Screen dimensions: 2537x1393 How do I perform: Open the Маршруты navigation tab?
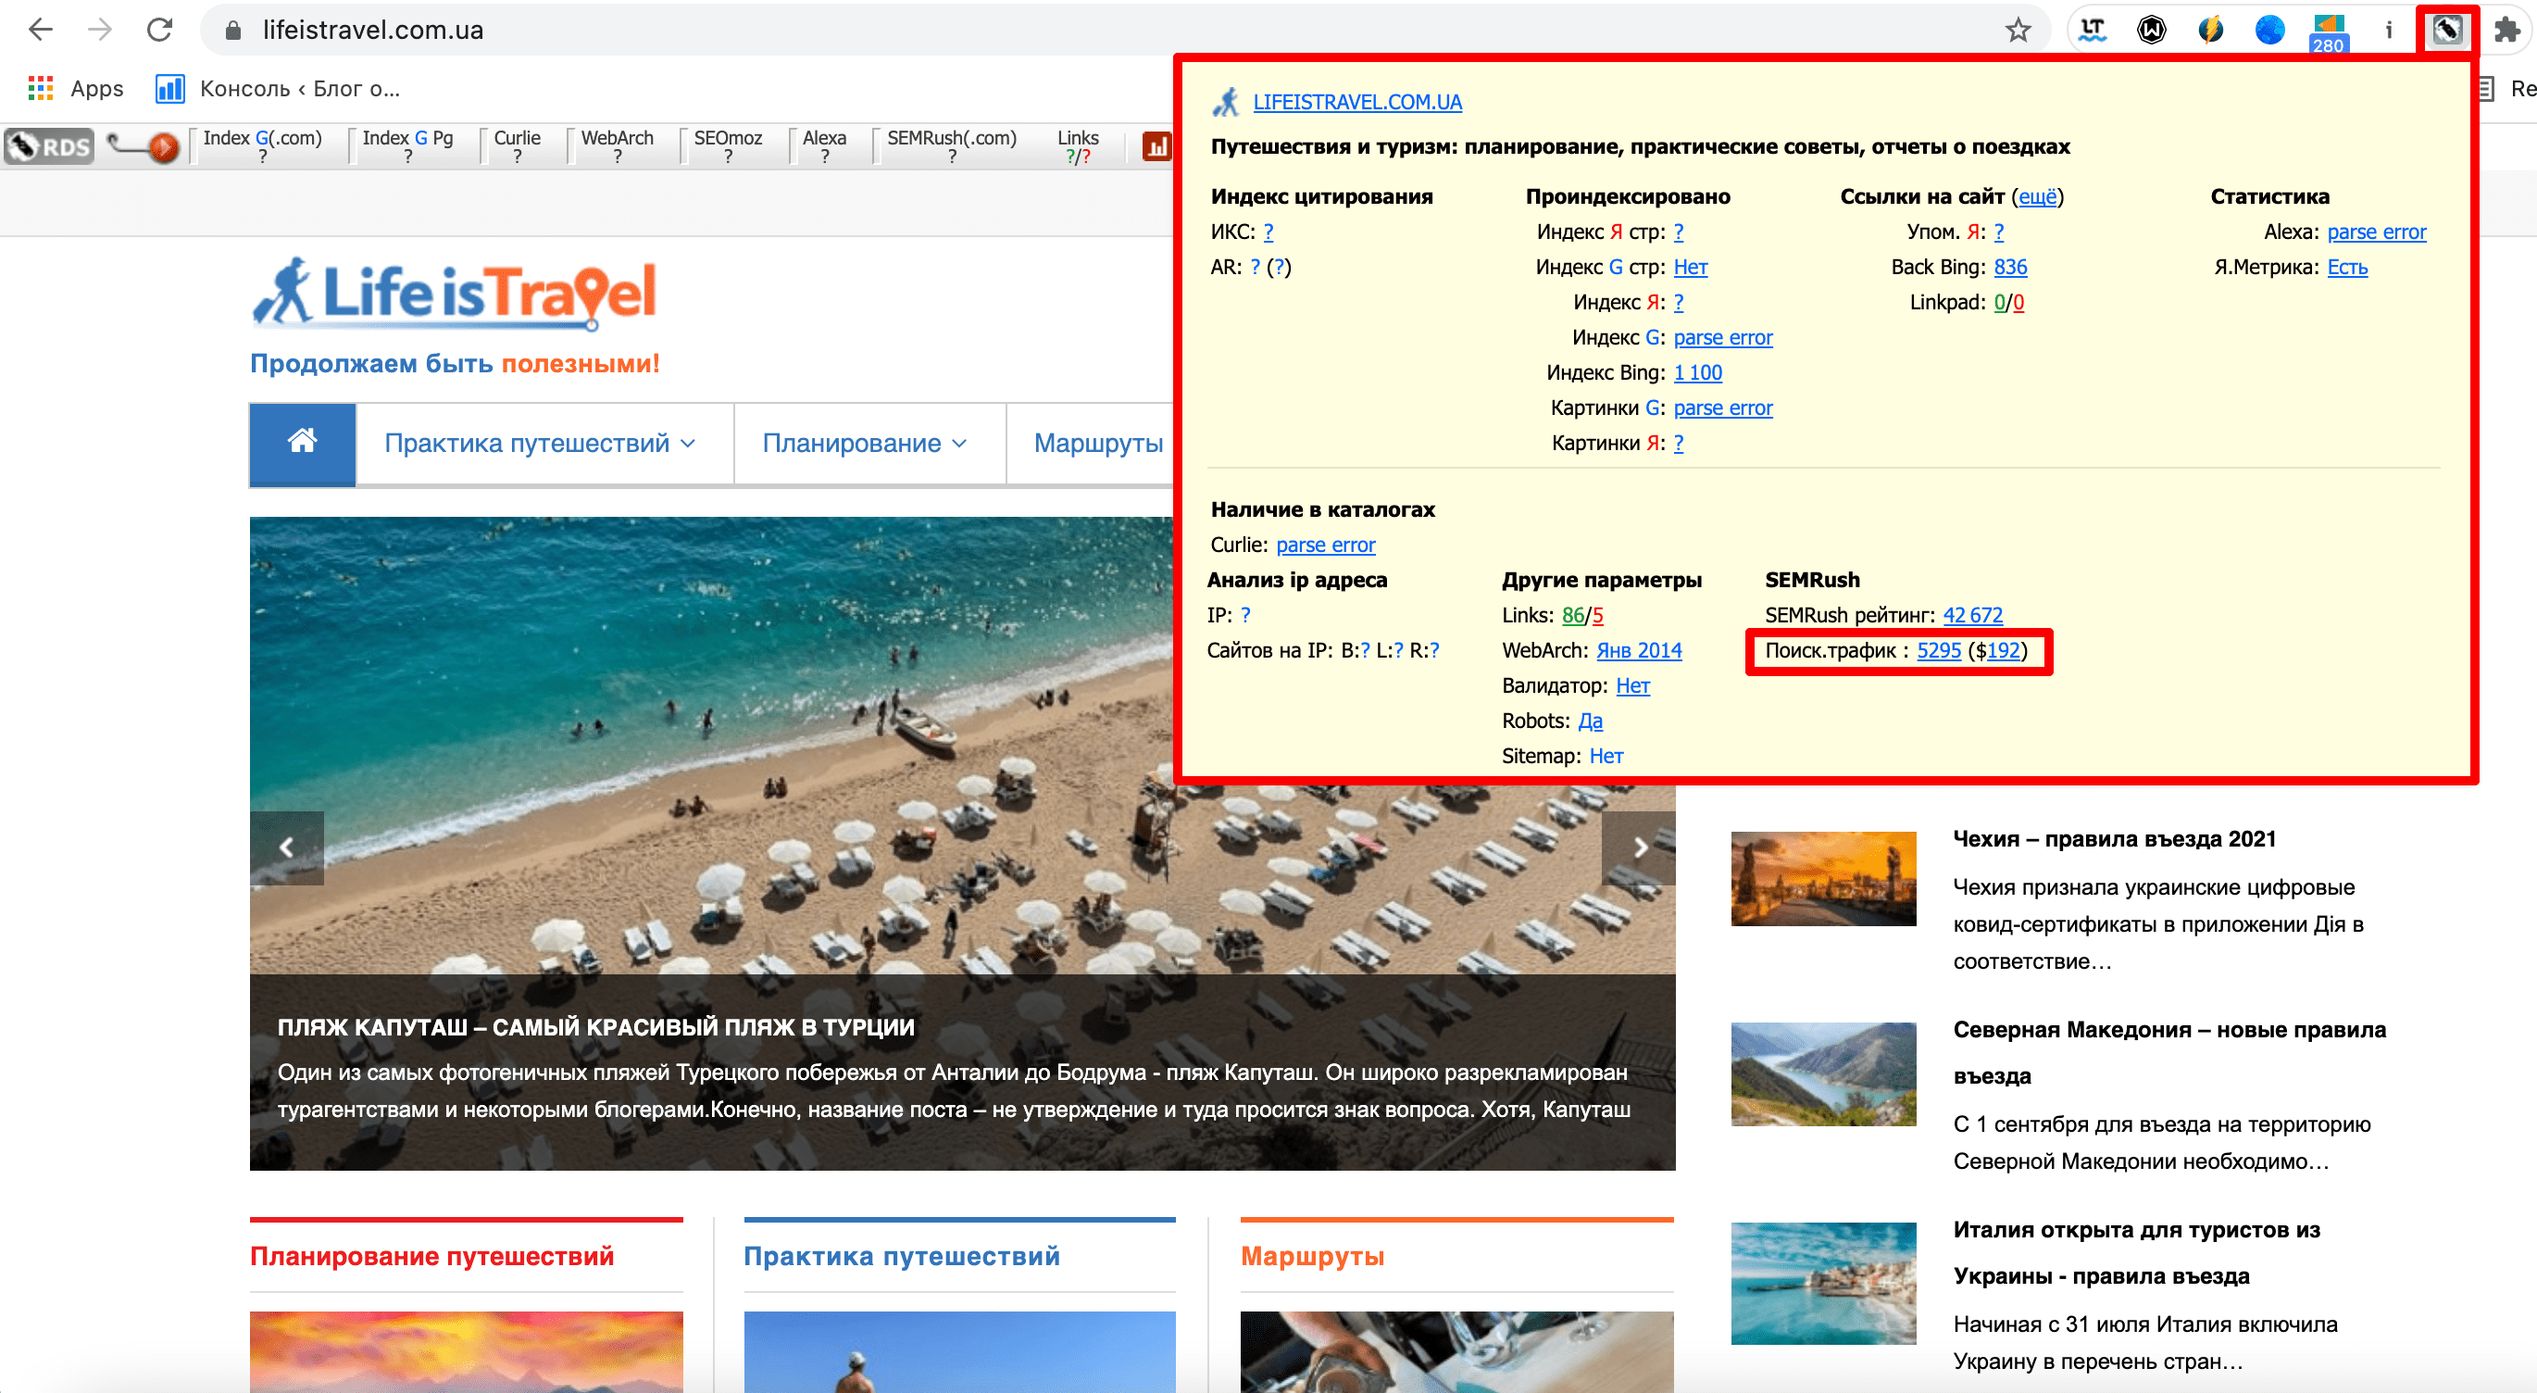pyautogui.click(x=1097, y=445)
